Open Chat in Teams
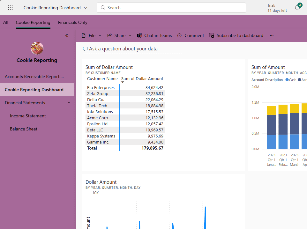 click(x=154, y=35)
